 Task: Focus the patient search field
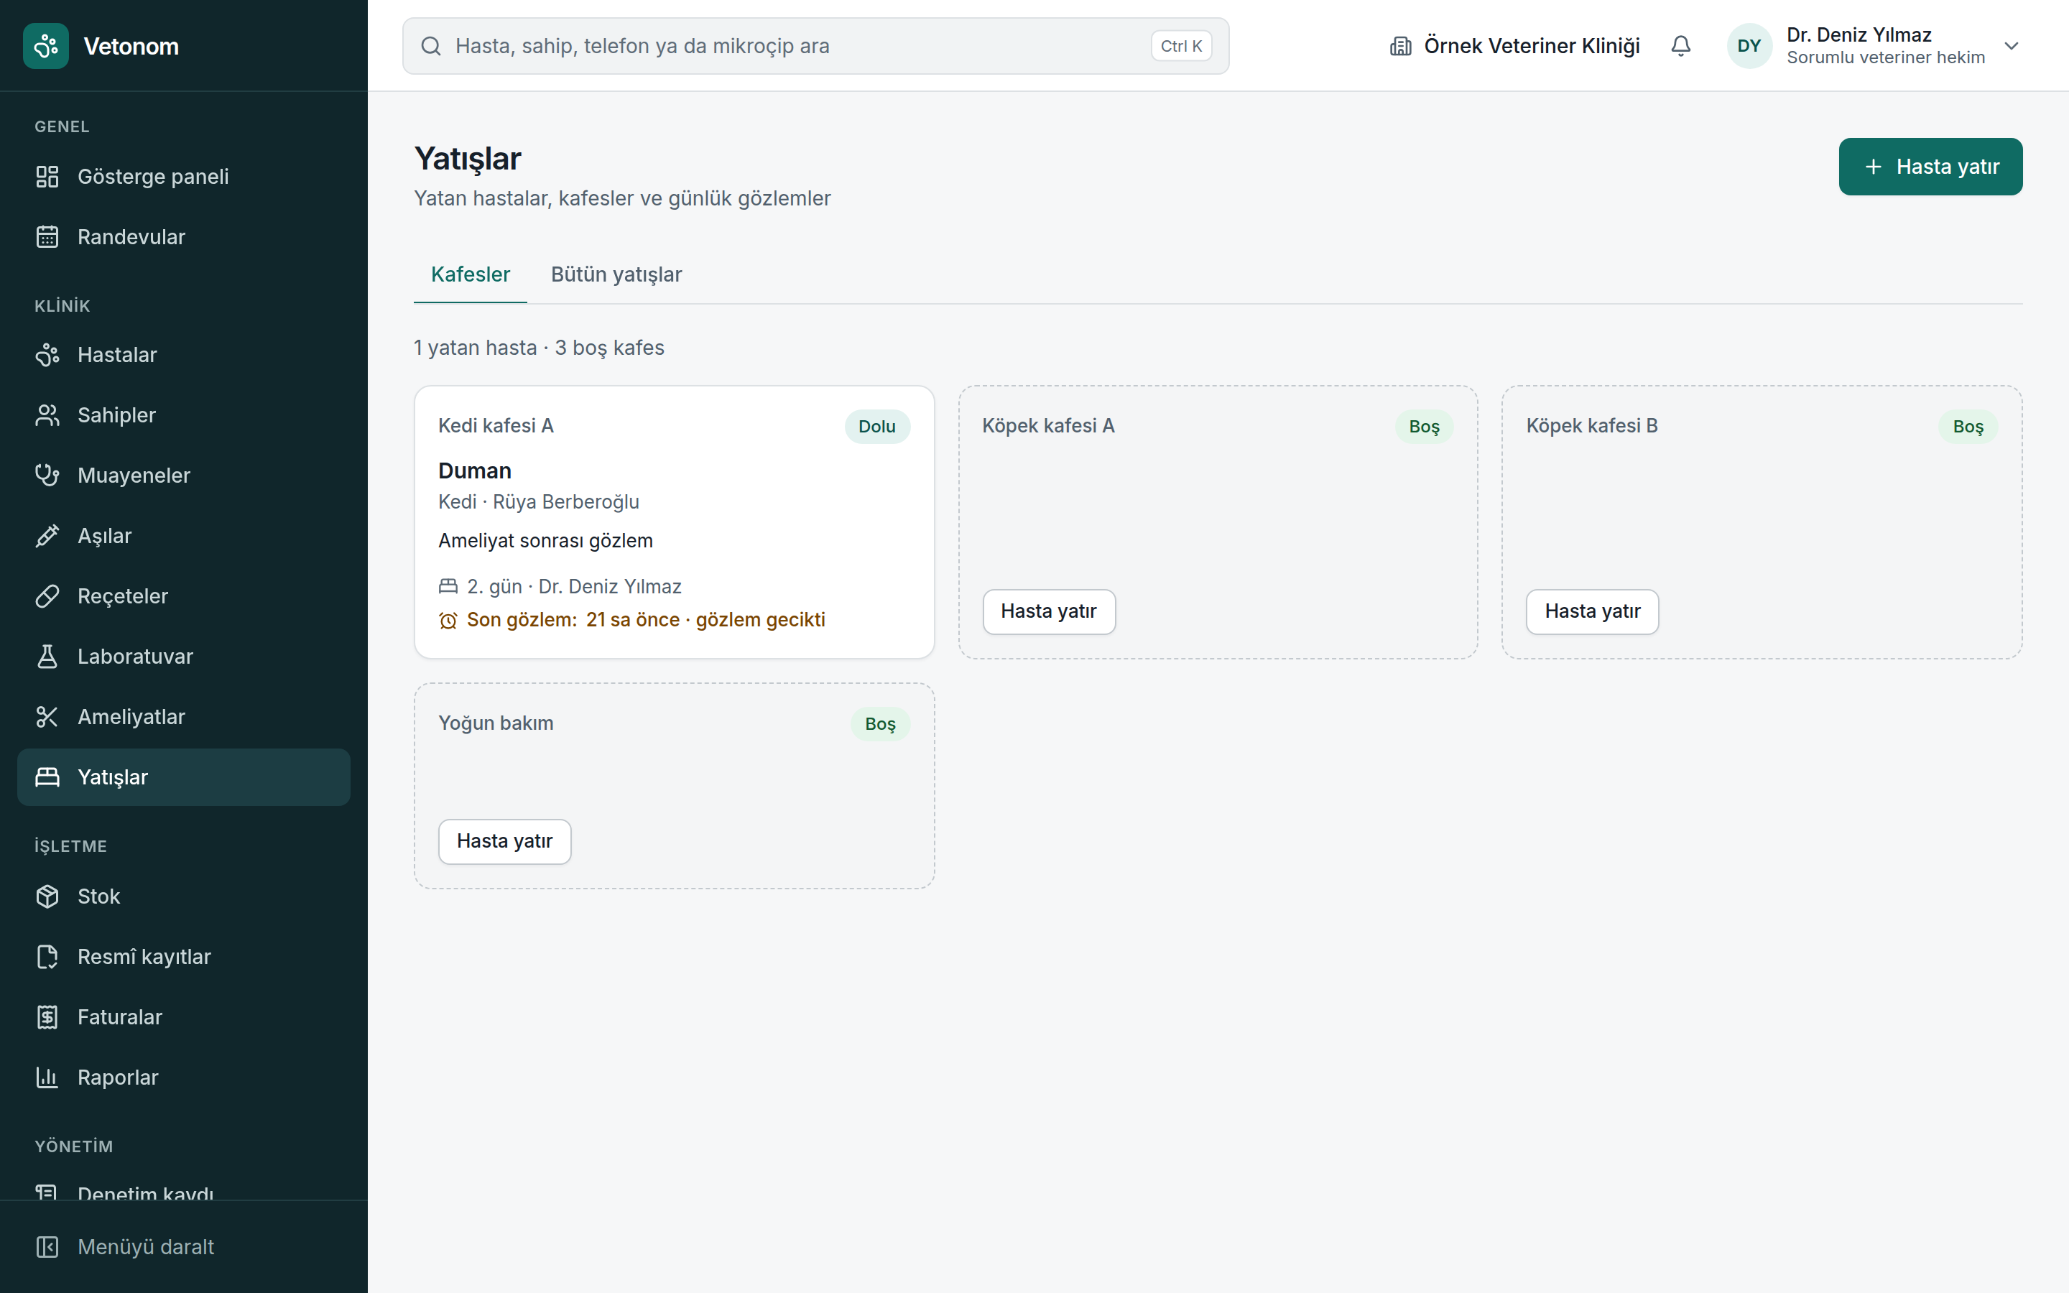[x=815, y=46]
